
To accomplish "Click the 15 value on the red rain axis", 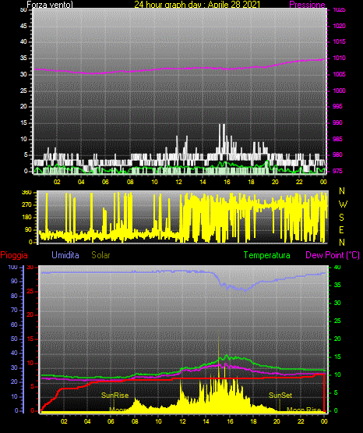I will [30, 339].
